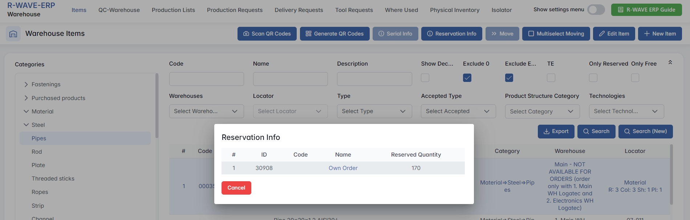
Task: Click the Code filter input field
Action: (x=206, y=79)
